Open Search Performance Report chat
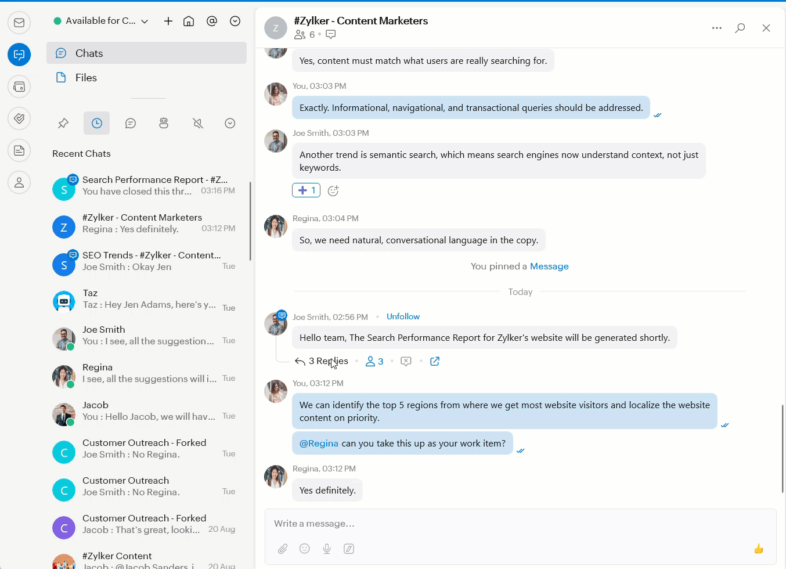786x569 pixels. pyautogui.click(x=146, y=186)
